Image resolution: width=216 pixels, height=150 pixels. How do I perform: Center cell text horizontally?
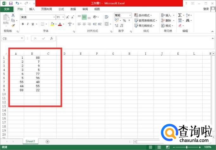pyautogui.click(x=84, y=24)
